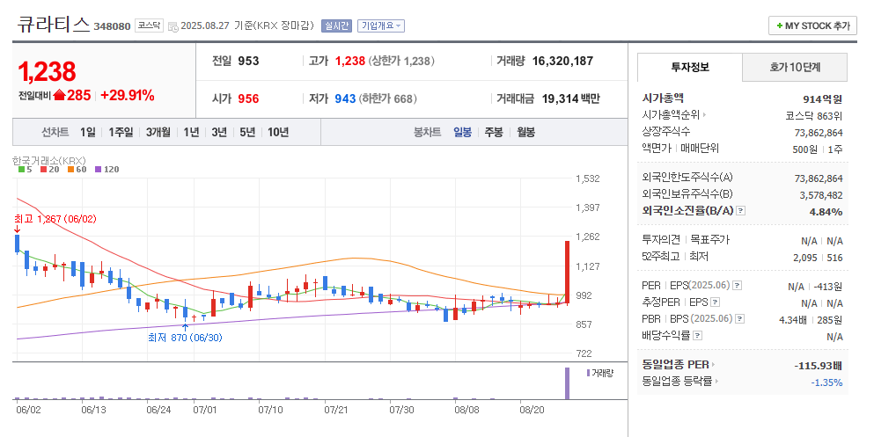Image resolution: width=874 pixels, height=437 pixels.
Task: Click the 큐라티스 stock name heading
Action: [54, 24]
